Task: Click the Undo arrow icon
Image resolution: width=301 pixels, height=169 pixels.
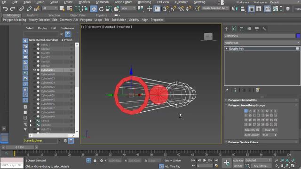Action: 5,9
